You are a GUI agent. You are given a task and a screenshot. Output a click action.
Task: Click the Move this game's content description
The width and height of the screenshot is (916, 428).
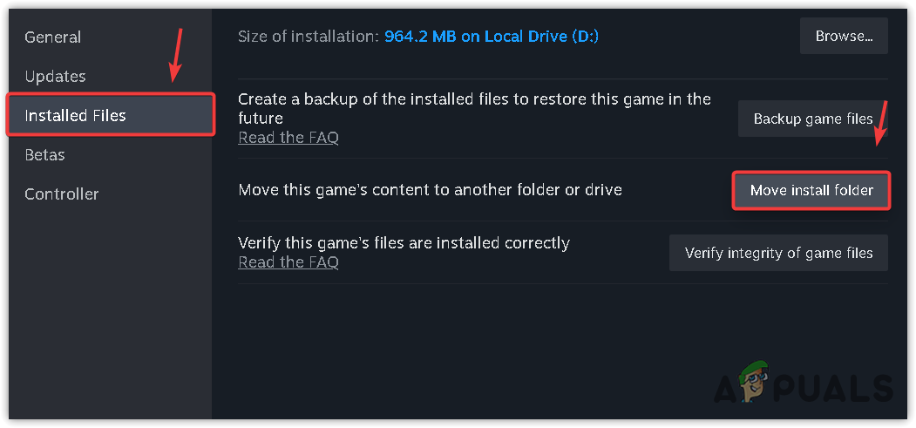click(430, 190)
